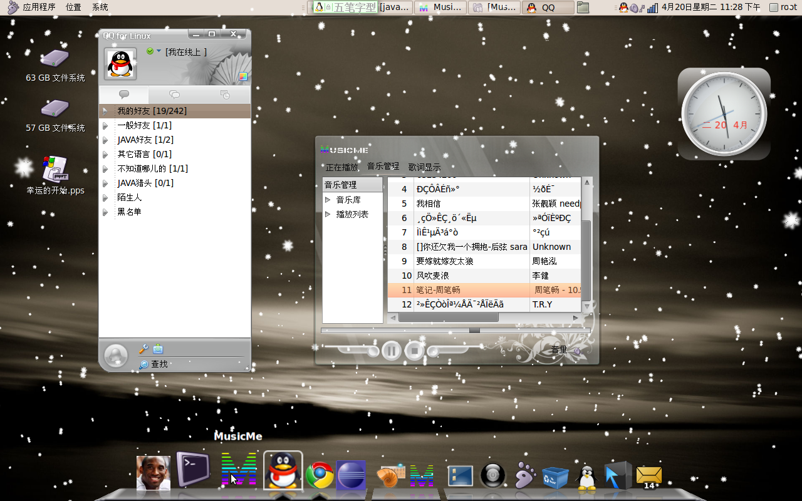Expand the 我的好友 [19/242] group
The height and width of the screenshot is (501, 802).
105,111
